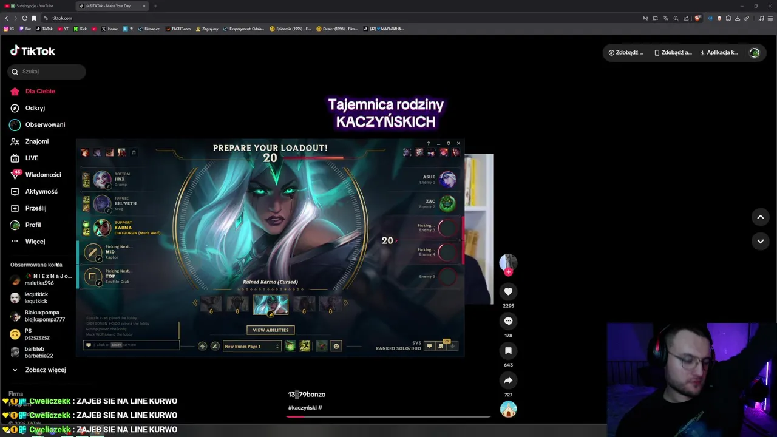Share the video with arrow icon
Viewport: 777px width, 437px height.
(x=508, y=381)
